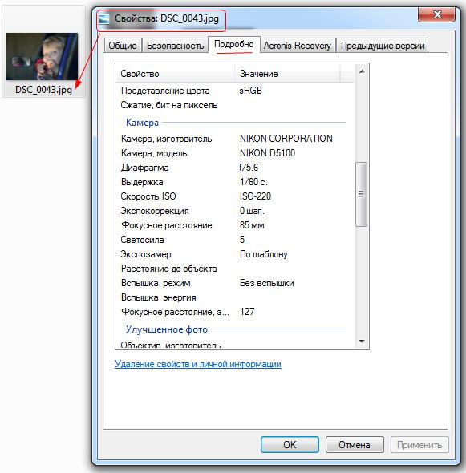The width and height of the screenshot is (466, 473).
Task: Select Расстояние до объекта property
Action: tap(169, 269)
